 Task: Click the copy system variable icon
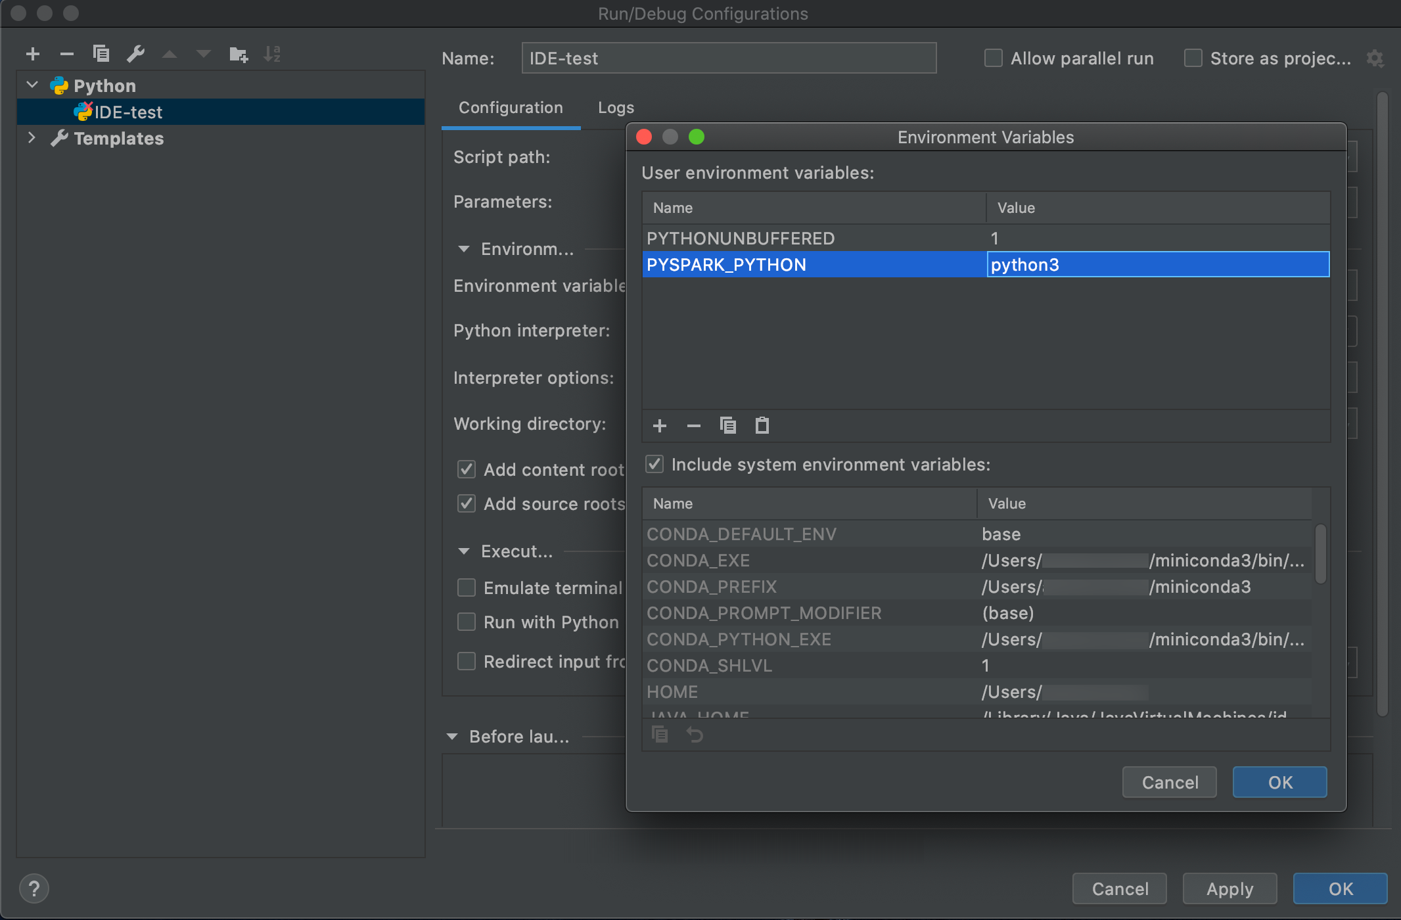[659, 733]
